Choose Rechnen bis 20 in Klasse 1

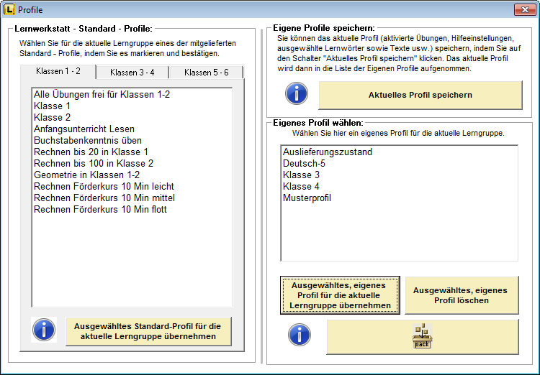click(91, 152)
